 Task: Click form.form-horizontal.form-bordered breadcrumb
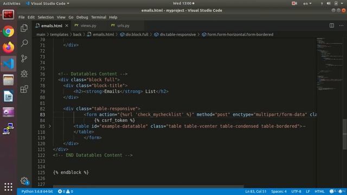[237, 35]
